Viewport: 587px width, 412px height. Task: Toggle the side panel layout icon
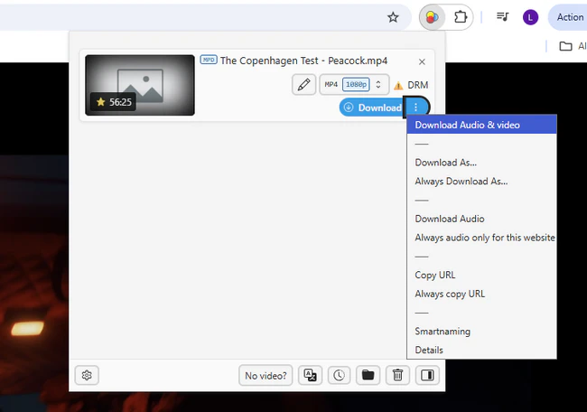[427, 375]
